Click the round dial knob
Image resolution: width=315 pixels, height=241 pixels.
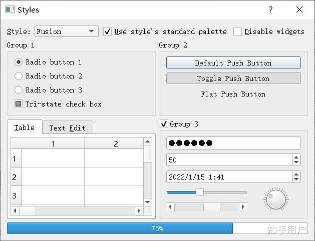(276, 200)
